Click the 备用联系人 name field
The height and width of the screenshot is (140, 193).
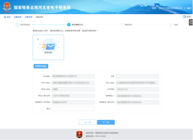coord(137,96)
